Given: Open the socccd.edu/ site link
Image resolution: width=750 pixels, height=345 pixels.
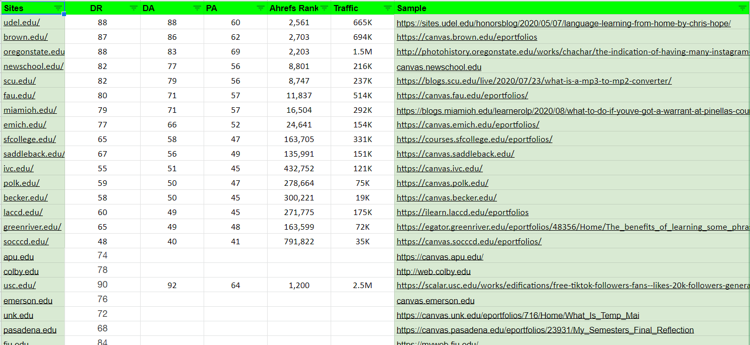Looking at the screenshot, I should click(x=26, y=242).
